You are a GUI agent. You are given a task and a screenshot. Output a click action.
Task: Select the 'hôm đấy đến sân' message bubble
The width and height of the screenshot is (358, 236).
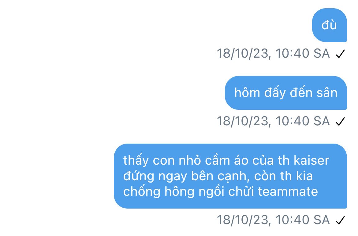coord(286,93)
